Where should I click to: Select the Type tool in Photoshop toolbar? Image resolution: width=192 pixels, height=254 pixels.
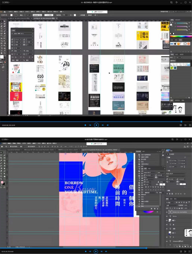point(1,174)
